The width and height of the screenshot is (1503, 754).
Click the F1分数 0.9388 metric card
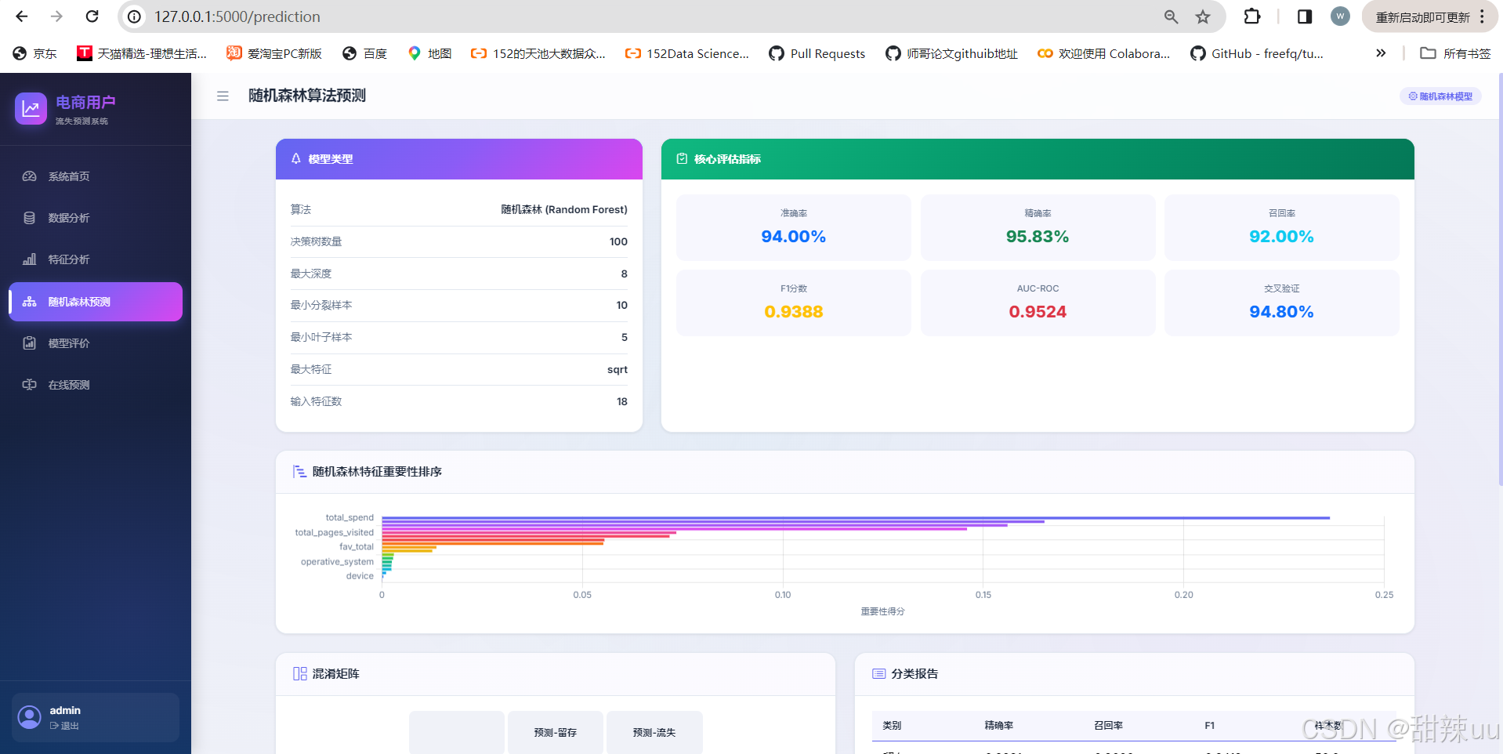click(x=793, y=303)
